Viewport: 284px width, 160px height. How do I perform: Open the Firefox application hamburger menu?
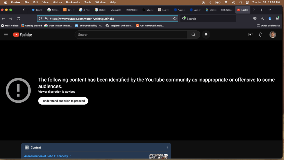pos(277,19)
